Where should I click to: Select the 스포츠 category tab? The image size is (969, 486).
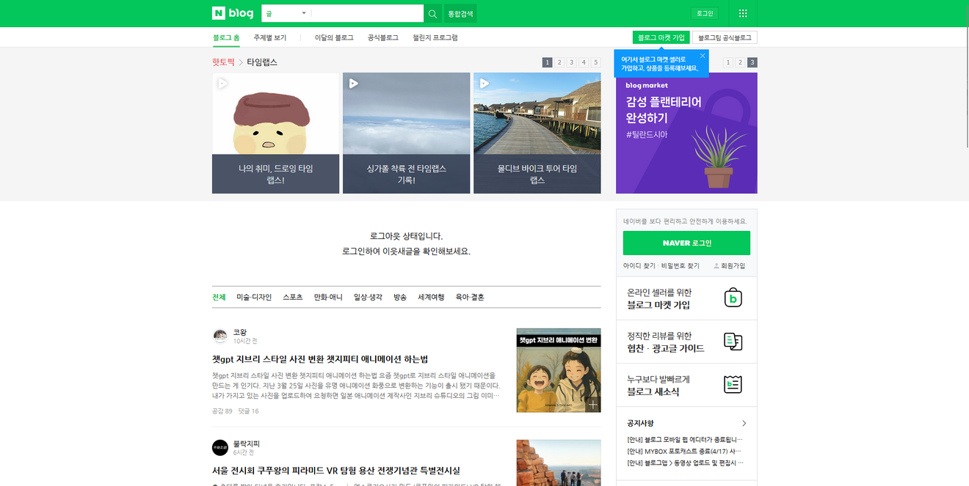[293, 297]
